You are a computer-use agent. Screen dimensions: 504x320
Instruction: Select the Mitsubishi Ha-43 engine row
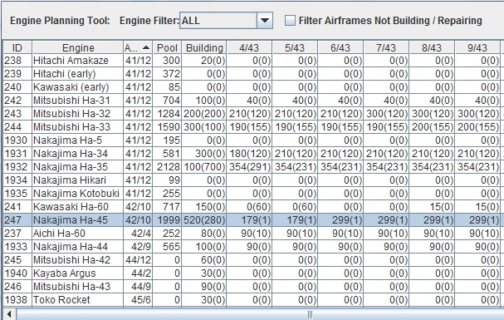click(x=252, y=286)
